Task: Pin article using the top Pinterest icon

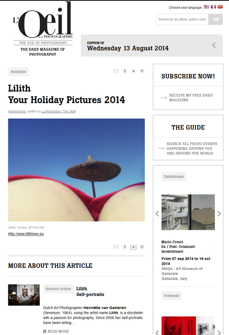Action: 142,71
